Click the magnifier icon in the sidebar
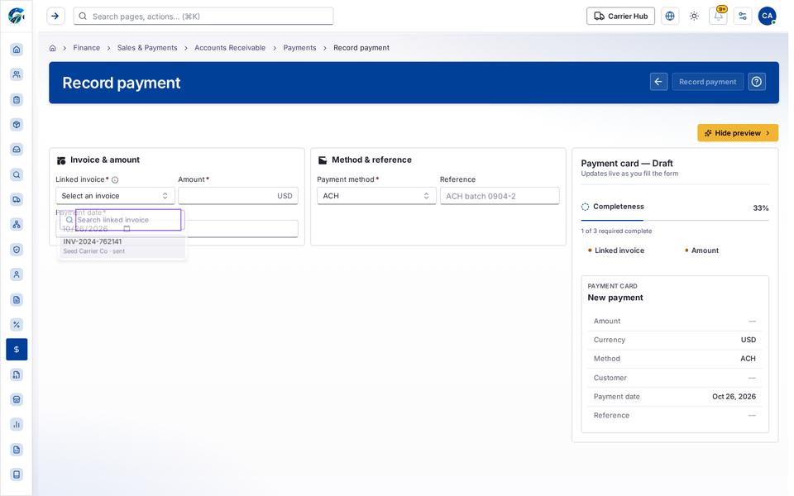The height and width of the screenshot is (496, 794). (x=17, y=174)
